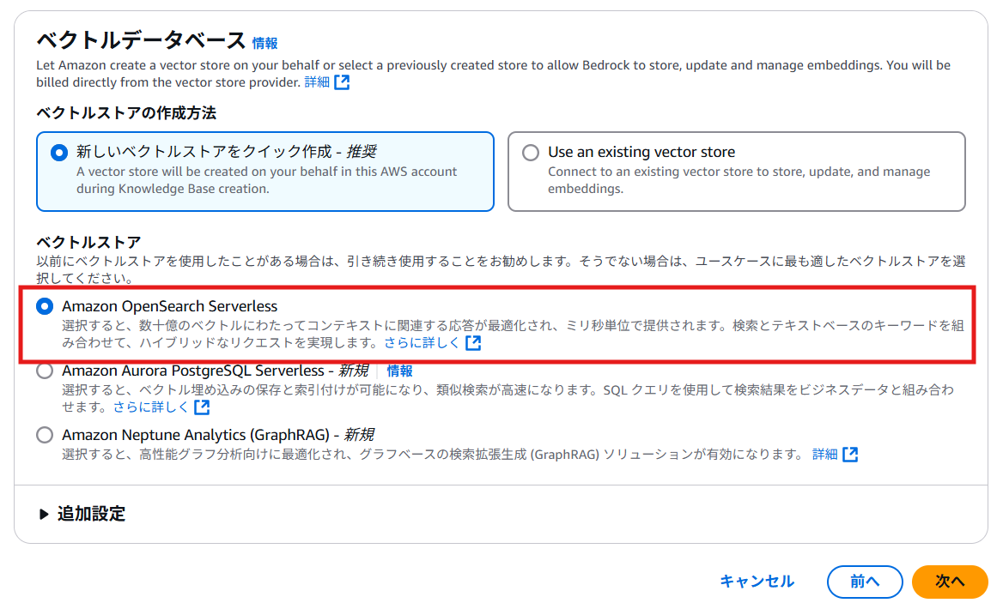
Task: Click 情報 link beside Aurora PostgreSQL Serverless
Action: [x=400, y=371]
